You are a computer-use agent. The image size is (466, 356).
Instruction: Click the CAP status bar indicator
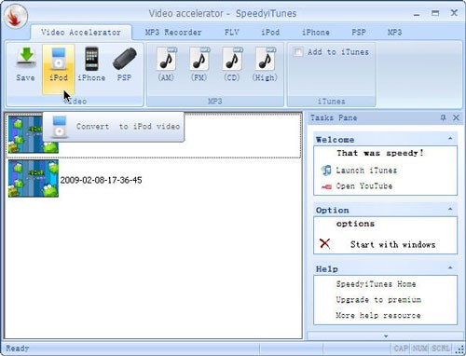pyautogui.click(x=401, y=349)
